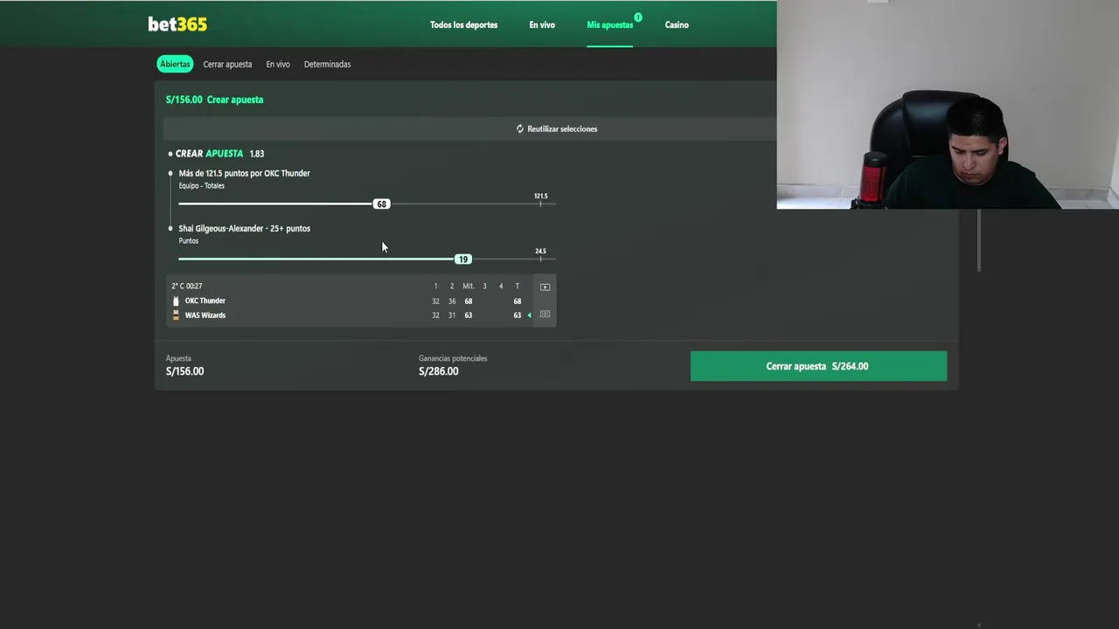Image resolution: width=1119 pixels, height=629 pixels.
Task: Open live stream video icon in scoreboard
Action: pyautogui.click(x=545, y=287)
